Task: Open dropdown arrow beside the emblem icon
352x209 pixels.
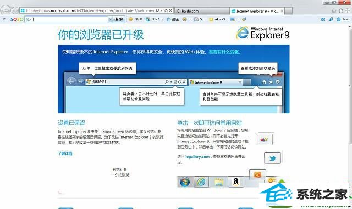Action: (x=190, y=19)
